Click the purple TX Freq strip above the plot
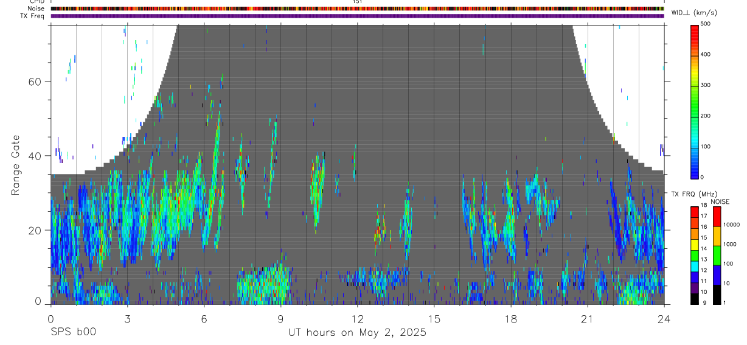747x345 pixels. 357,16
